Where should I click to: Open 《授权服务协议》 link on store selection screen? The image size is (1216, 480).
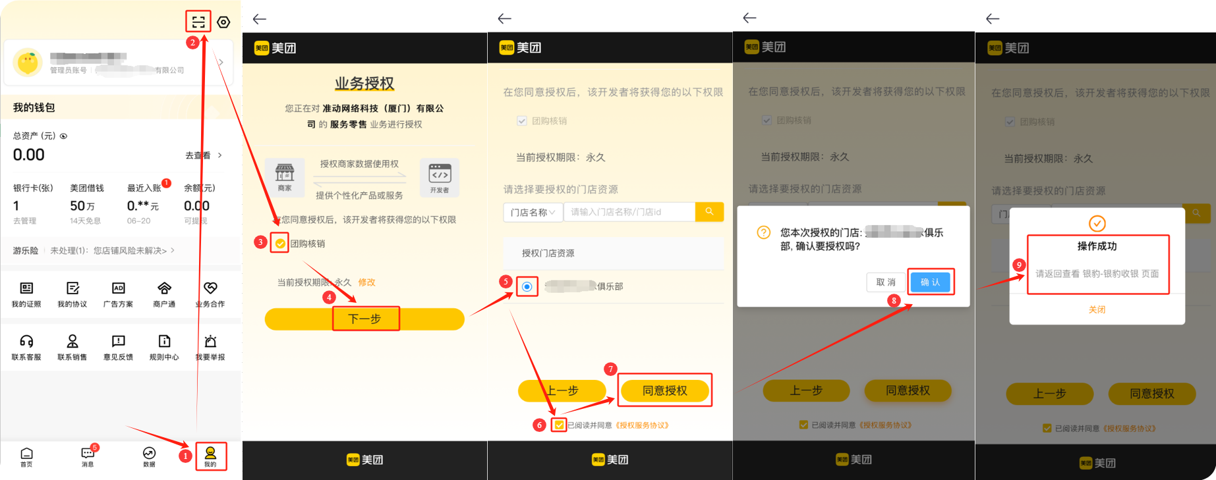tap(643, 425)
